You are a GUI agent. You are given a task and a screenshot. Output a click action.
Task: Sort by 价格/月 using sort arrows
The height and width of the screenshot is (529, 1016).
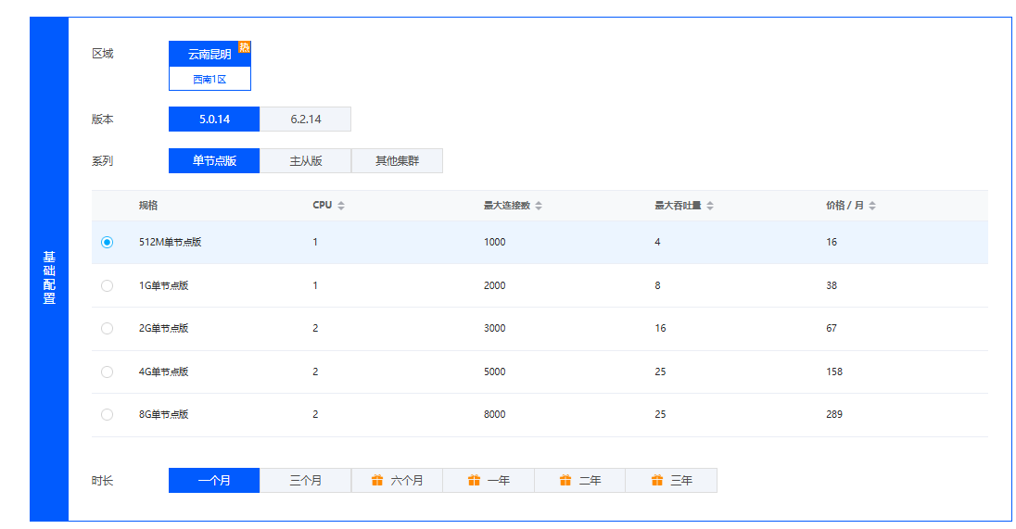(872, 206)
